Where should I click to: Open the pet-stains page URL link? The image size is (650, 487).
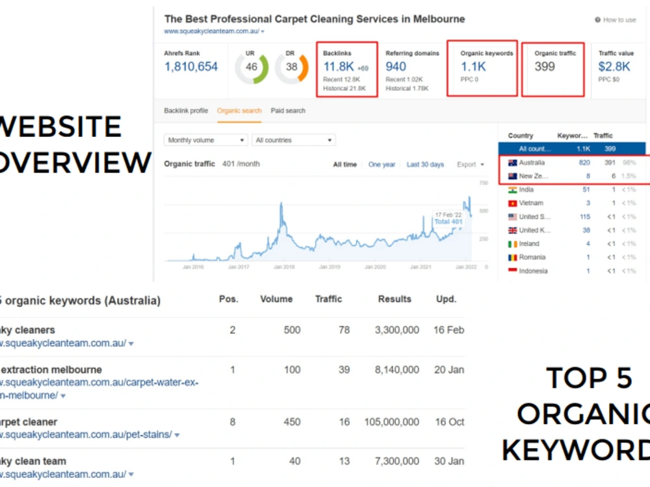[x=86, y=435]
